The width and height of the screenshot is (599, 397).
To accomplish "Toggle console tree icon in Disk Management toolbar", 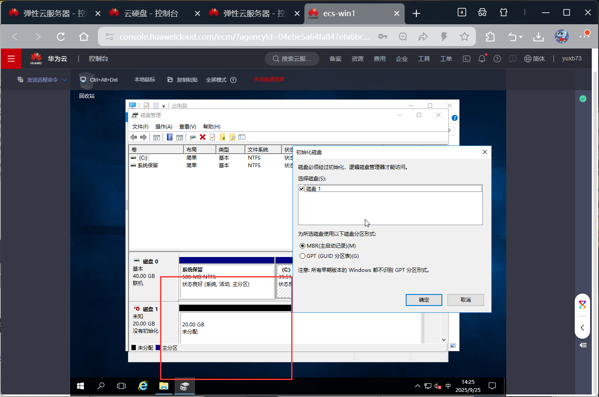I will [157, 137].
